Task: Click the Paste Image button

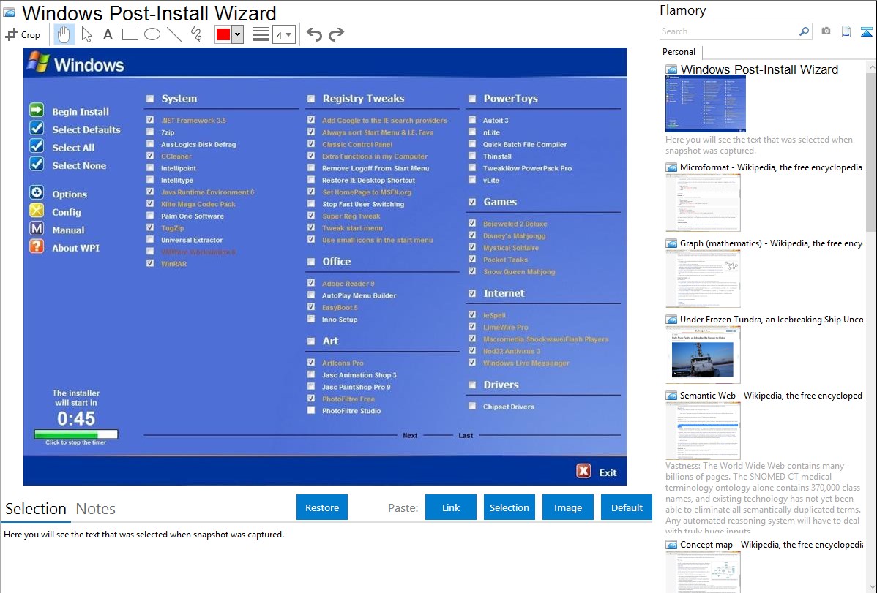Action: click(x=567, y=507)
